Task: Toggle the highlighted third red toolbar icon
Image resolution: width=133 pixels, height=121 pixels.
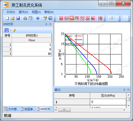Action: 72,18
